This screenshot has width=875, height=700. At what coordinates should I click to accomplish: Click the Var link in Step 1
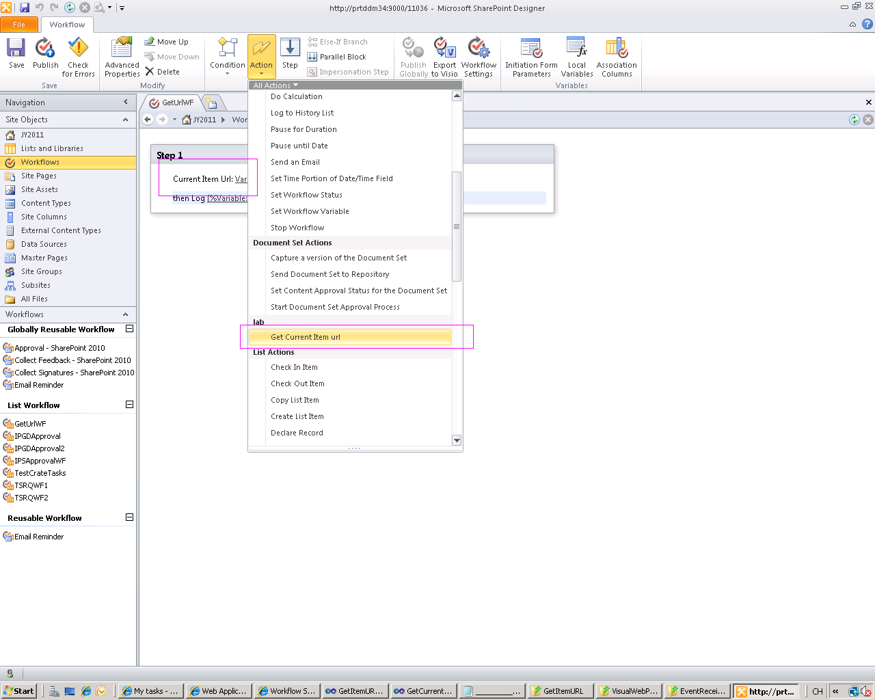coord(241,179)
